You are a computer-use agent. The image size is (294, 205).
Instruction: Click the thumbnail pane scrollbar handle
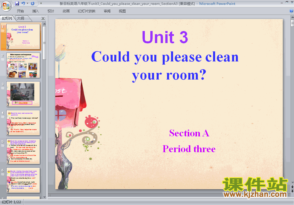(44, 43)
